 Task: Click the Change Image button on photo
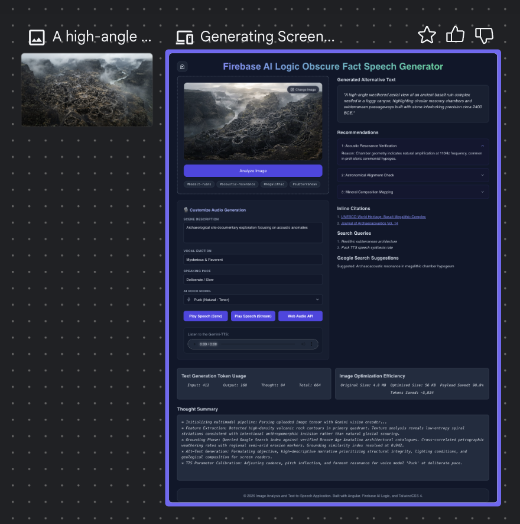[x=303, y=89]
